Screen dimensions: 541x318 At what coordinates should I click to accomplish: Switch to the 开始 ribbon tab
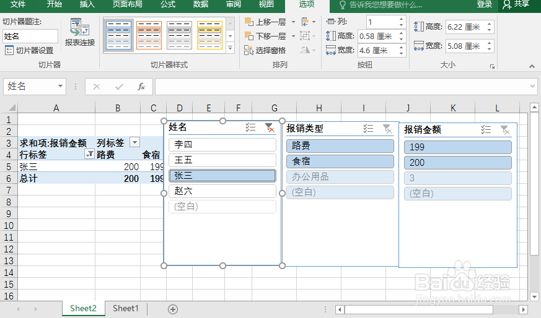click(x=55, y=4)
